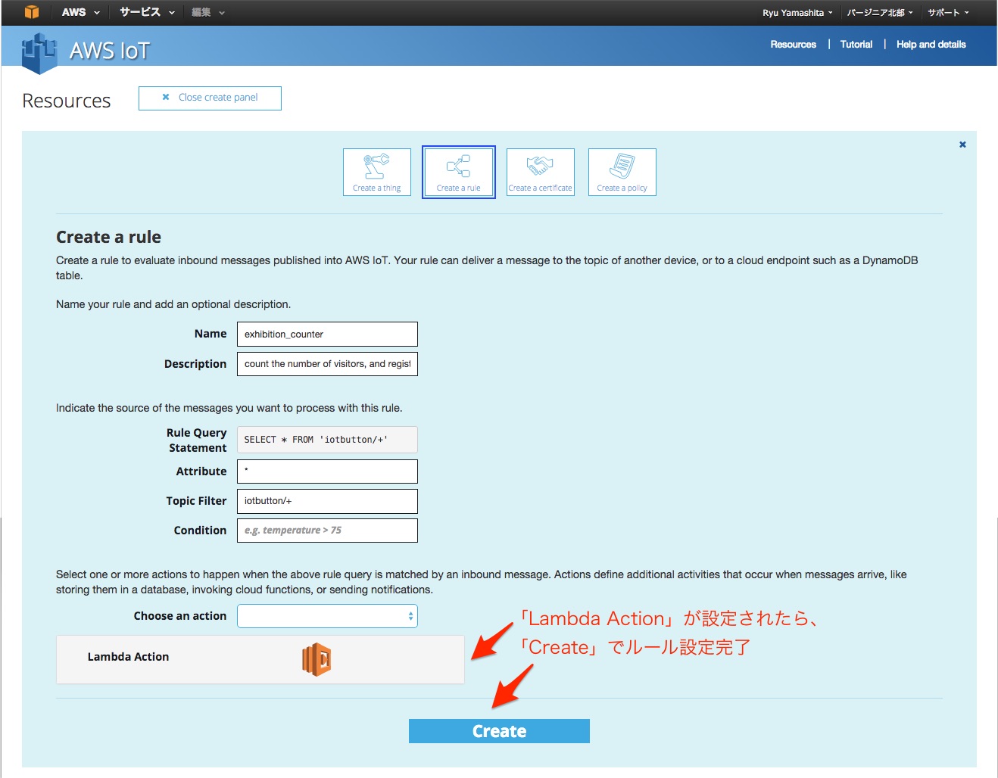The height and width of the screenshot is (778, 998).
Task: Select the Create a policy icon
Action: click(622, 172)
